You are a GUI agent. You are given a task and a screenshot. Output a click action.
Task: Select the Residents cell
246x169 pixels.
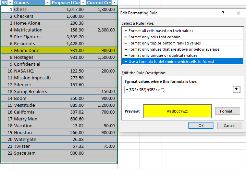click(32, 43)
